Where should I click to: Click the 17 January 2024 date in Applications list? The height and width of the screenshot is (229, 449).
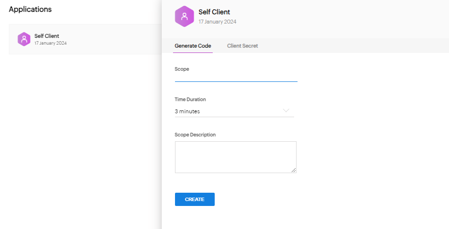point(50,43)
